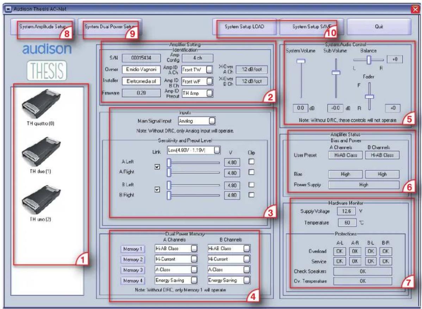Click System Setup SAVE button
The image size is (422, 309).
pos(311,27)
